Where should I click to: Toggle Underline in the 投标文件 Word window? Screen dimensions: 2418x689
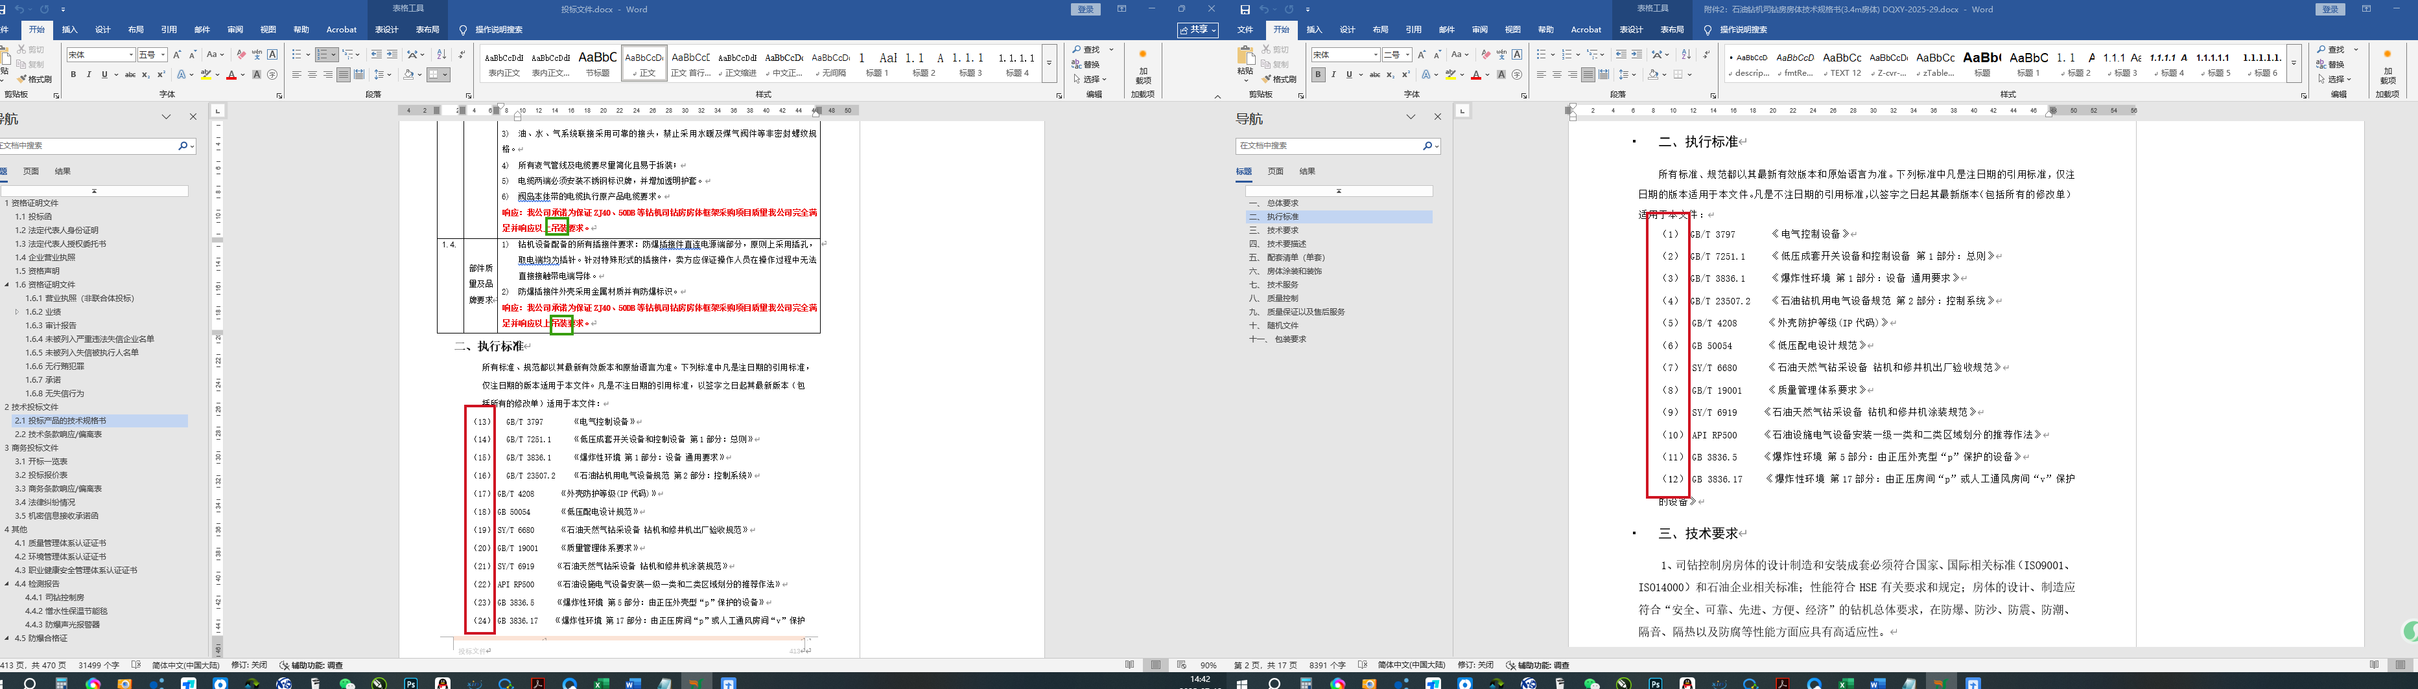pyautogui.click(x=104, y=75)
